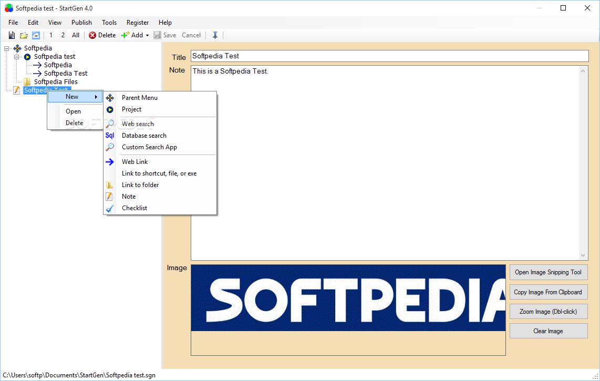Click the Note pencil icon in submenu

[109, 197]
